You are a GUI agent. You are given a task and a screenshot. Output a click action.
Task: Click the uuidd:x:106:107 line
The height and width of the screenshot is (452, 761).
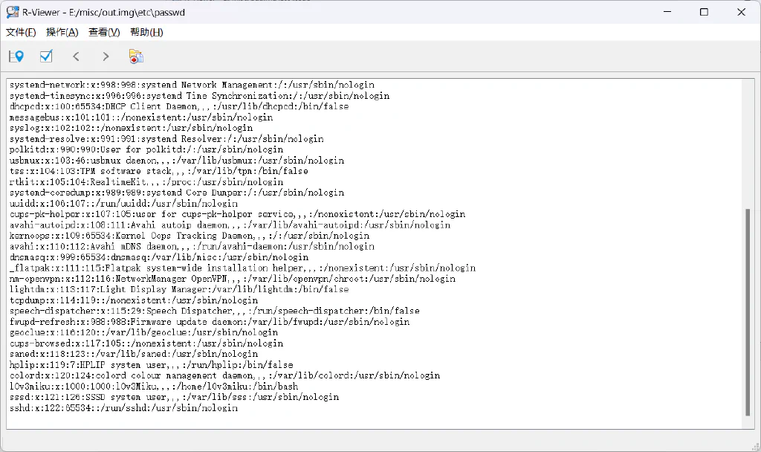pyautogui.click(x=124, y=204)
